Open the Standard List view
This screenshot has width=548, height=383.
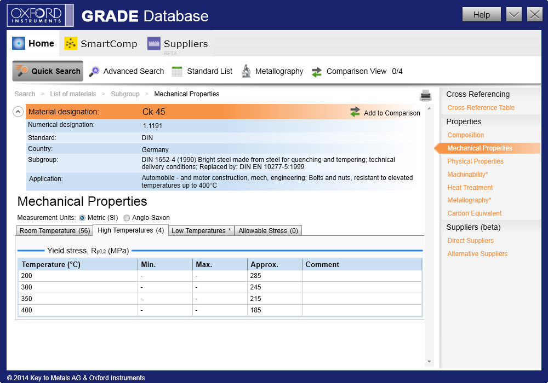coord(202,71)
